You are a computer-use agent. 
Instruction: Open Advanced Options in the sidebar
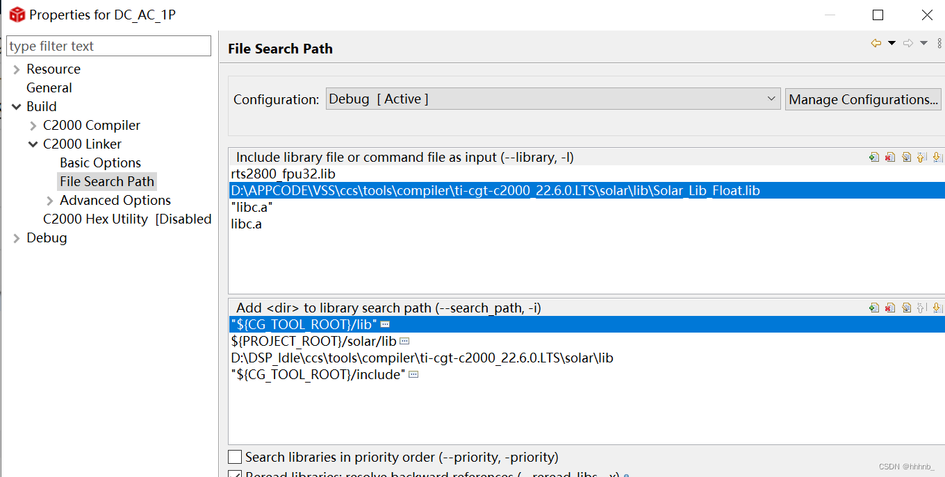coord(115,200)
